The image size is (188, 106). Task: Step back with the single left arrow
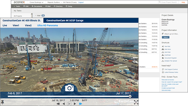coord(64,104)
